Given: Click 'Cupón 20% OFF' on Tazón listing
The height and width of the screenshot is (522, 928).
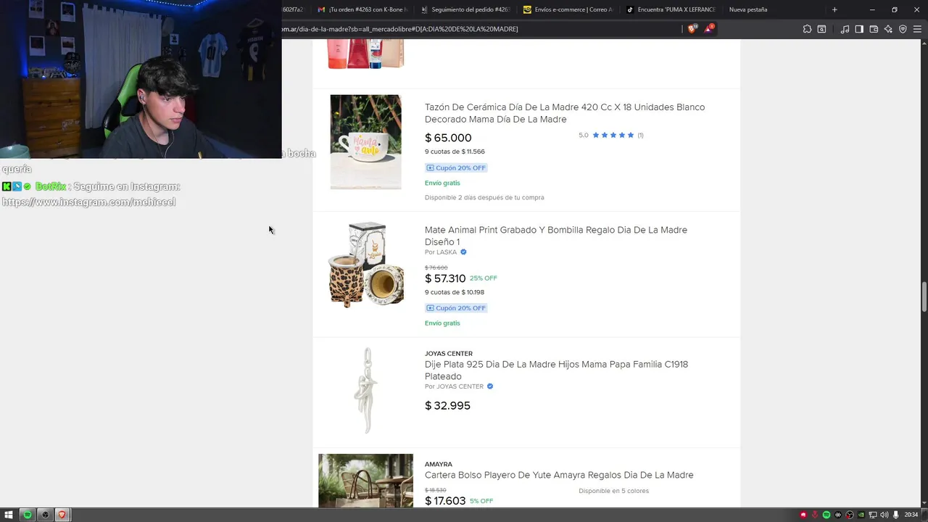Looking at the screenshot, I should pos(455,167).
